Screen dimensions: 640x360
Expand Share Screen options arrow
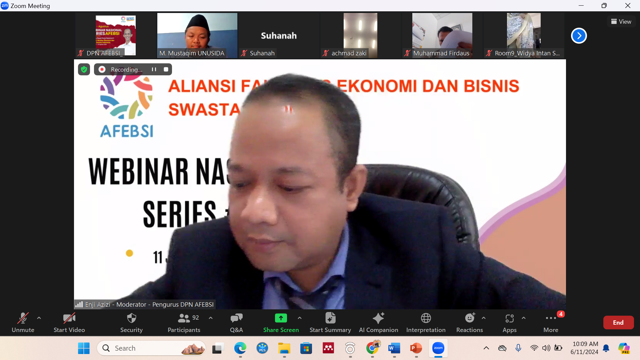tap(300, 318)
